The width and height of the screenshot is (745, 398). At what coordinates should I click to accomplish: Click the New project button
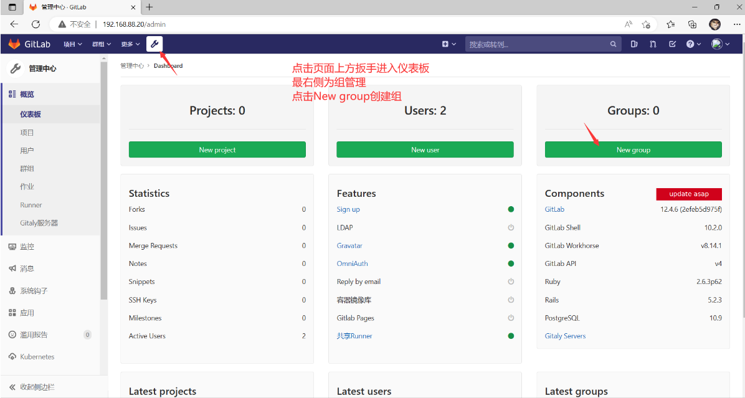(217, 149)
